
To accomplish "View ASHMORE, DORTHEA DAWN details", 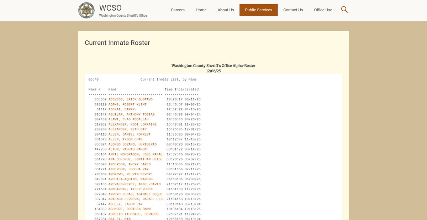I will [129, 209].
